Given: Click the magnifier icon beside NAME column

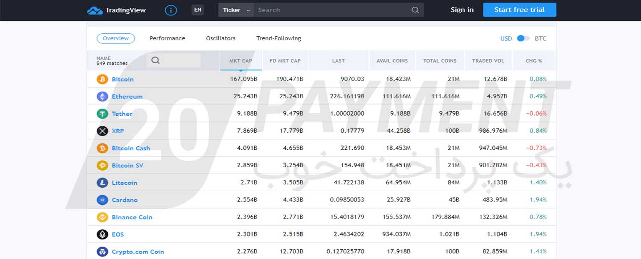Looking at the screenshot, I should pos(156,60).
